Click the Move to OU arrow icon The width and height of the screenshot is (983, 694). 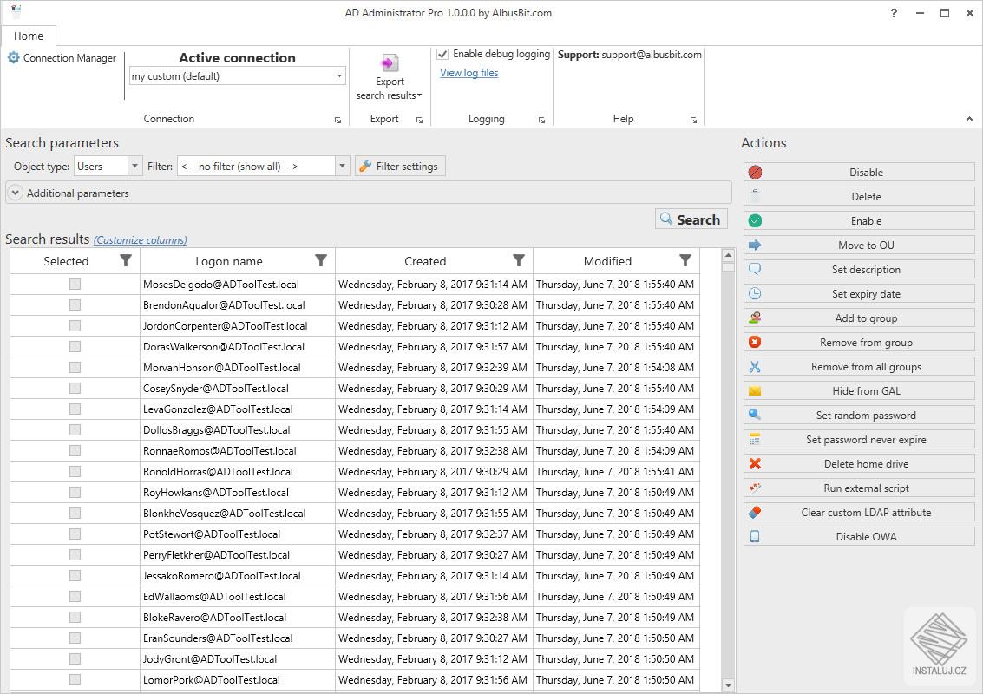click(755, 246)
